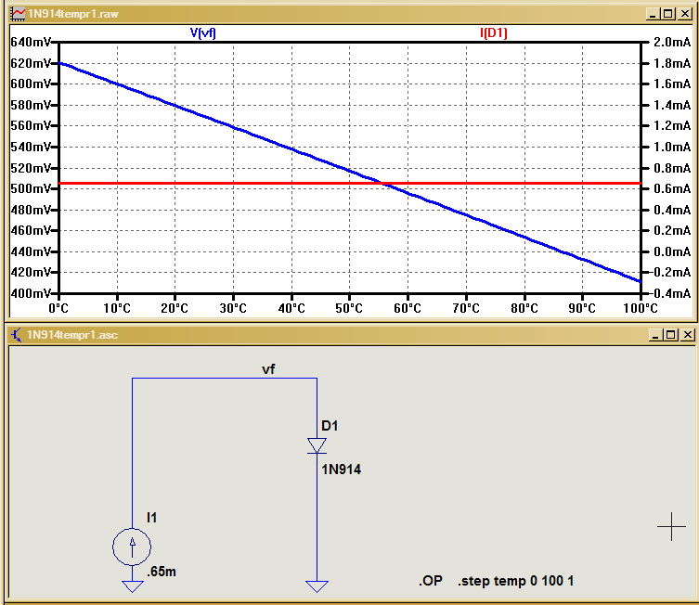
Task: Click the 640mV left axis label
Action: tap(31, 43)
